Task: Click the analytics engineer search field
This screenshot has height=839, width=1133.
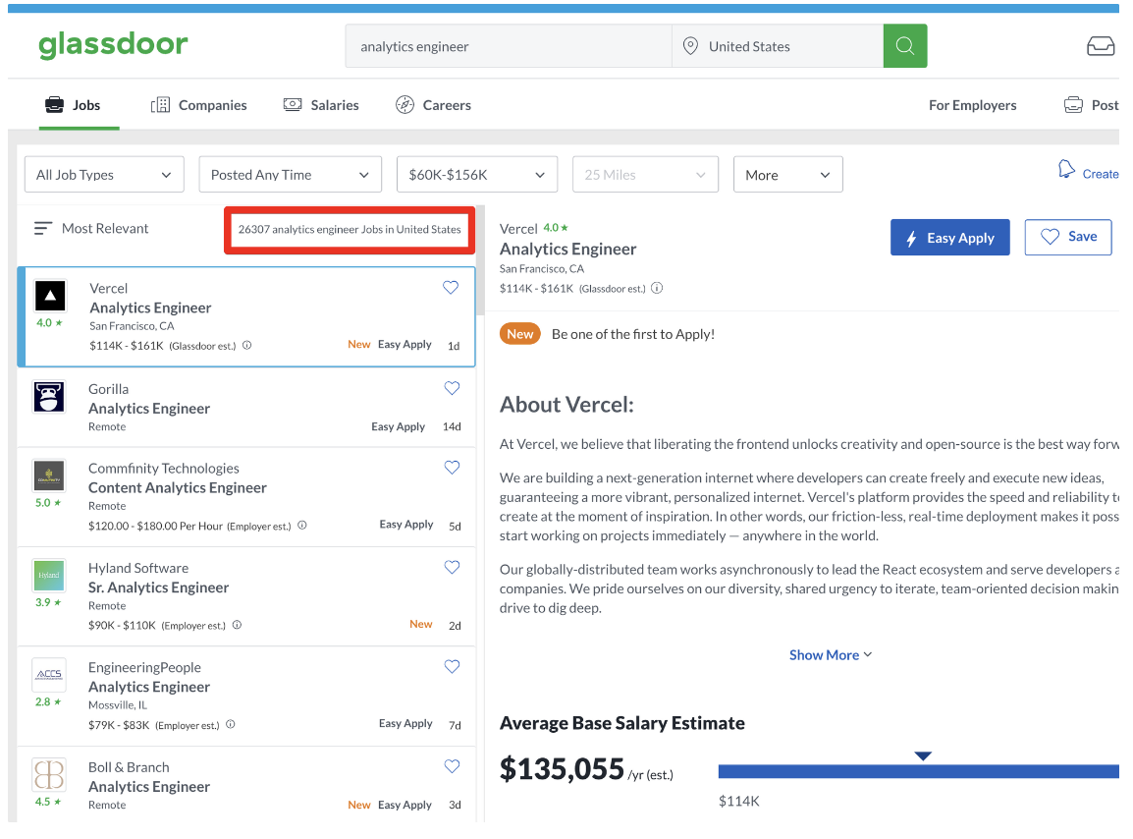Action: tap(509, 46)
